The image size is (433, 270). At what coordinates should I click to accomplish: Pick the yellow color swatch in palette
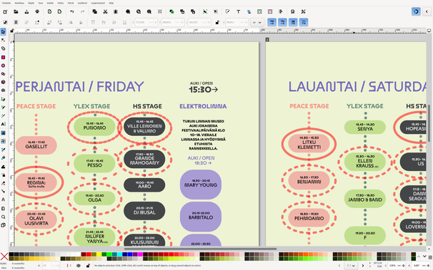pos(99,254)
